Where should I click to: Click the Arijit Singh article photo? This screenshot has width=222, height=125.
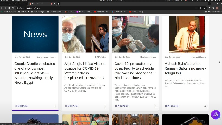click(x=85, y=34)
